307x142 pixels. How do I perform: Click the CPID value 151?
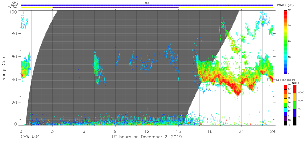pos(147,3)
